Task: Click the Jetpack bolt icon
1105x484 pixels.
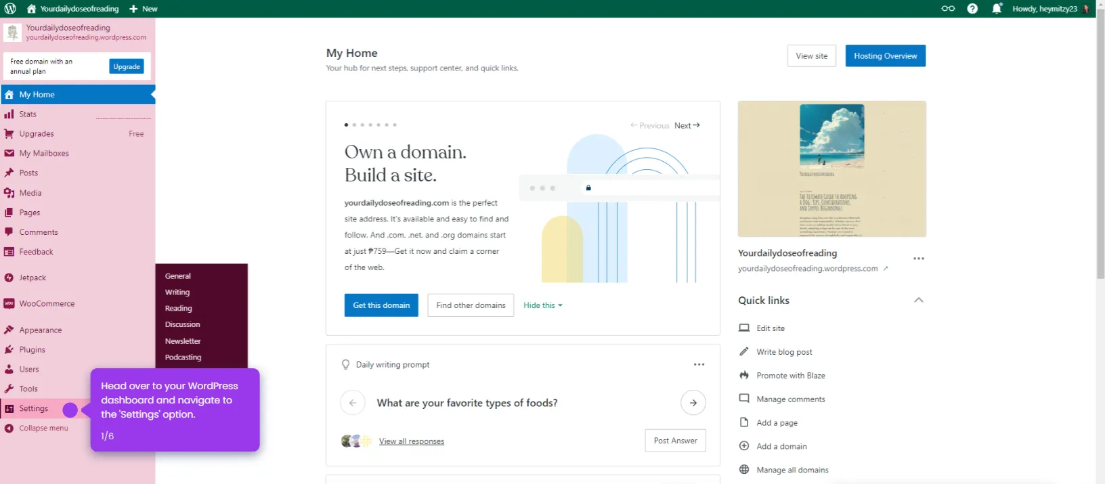Action: (x=9, y=278)
